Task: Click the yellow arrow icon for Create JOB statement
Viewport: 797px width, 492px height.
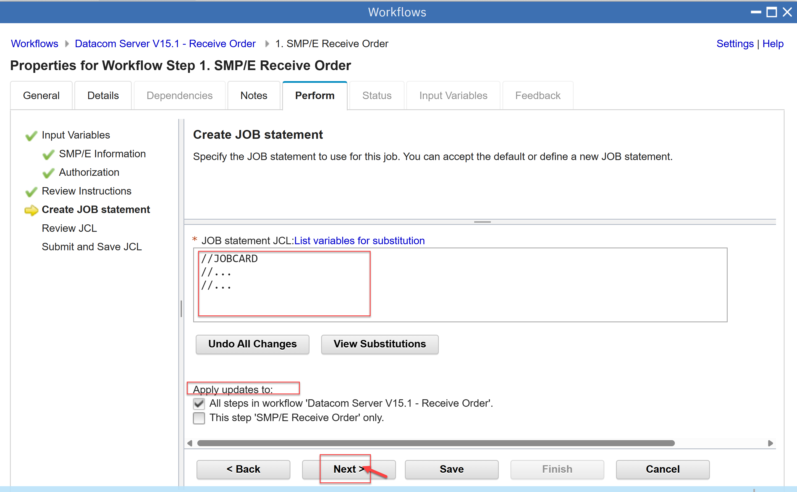Action: (x=31, y=210)
